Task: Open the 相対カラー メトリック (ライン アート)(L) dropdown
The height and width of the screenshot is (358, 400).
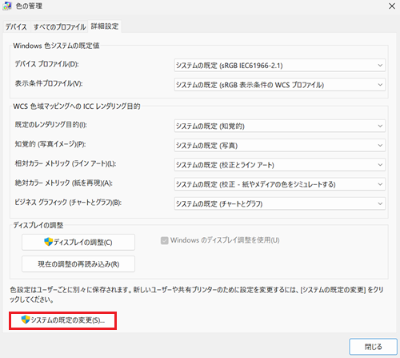Action: [x=280, y=165]
